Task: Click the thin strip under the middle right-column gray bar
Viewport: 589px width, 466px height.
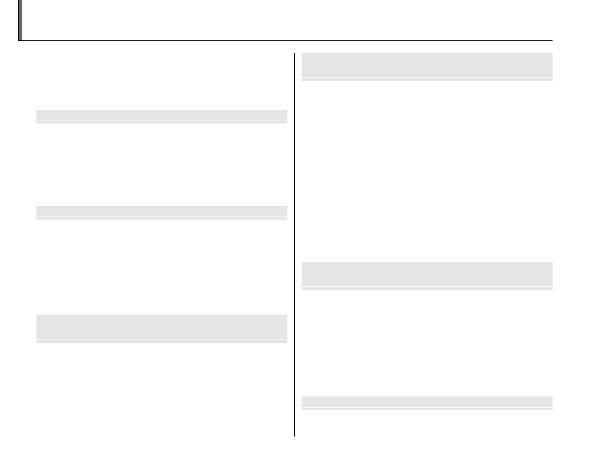Action: point(427,289)
